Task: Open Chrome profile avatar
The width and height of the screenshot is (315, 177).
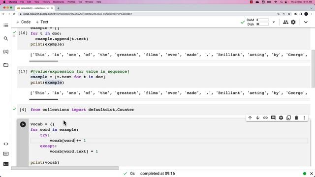Action: 306,14
